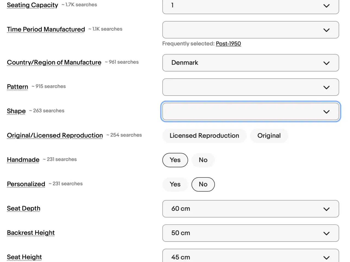This screenshot has width=350, height=262.
Task: Click the Handmade attribute label
Action: coord(23,160)
